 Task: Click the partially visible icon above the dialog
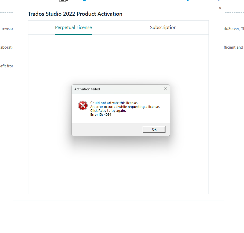(x=63, y=2)
